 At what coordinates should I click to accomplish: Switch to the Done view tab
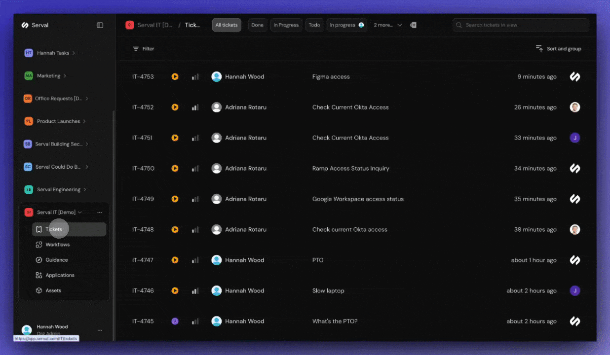pos(257,25)
